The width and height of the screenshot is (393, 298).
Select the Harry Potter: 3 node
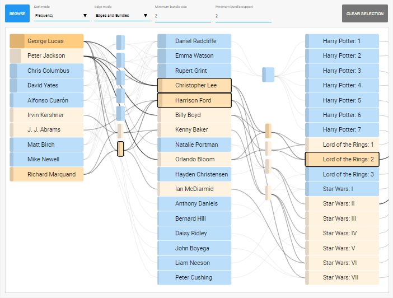pyautogui.click(x=342, y=71)
